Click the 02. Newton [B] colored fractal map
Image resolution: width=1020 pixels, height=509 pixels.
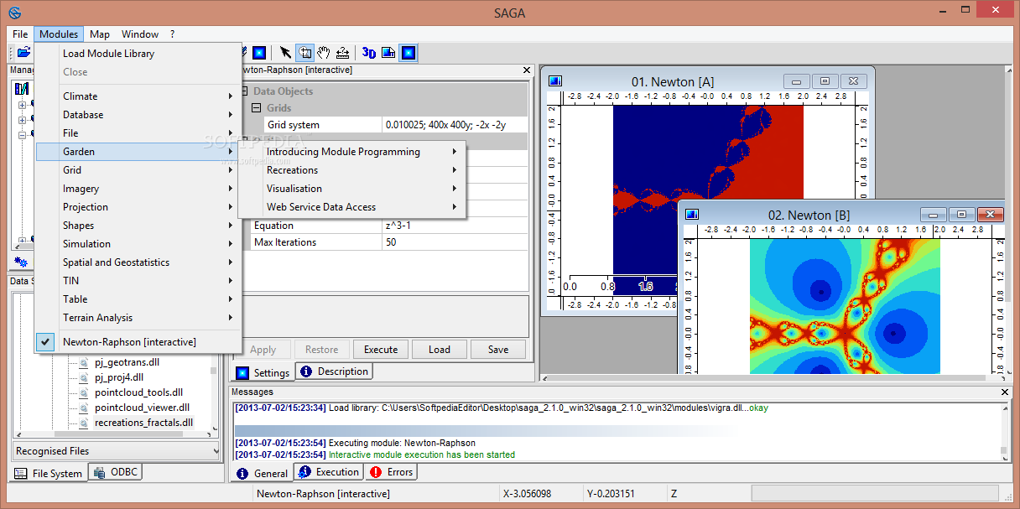pos(845,306)
